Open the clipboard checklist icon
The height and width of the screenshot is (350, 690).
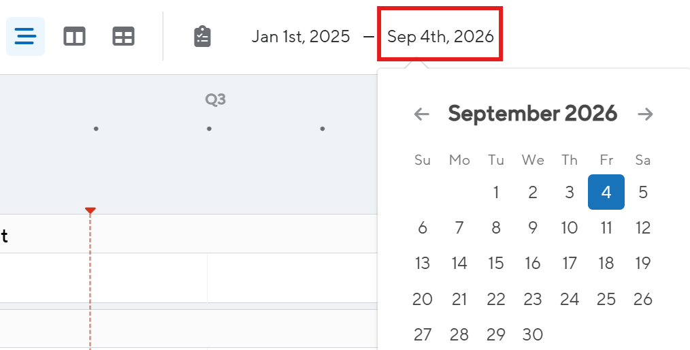(x=202, y=36)
